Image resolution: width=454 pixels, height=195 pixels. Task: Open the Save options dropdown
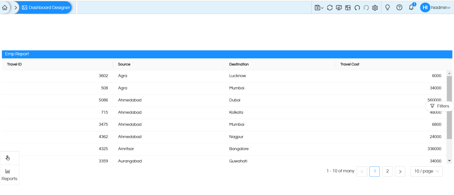(x=319, y=8)
